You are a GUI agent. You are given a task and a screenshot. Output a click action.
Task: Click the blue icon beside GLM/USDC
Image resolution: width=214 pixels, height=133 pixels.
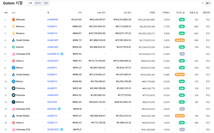coord(61,129)
